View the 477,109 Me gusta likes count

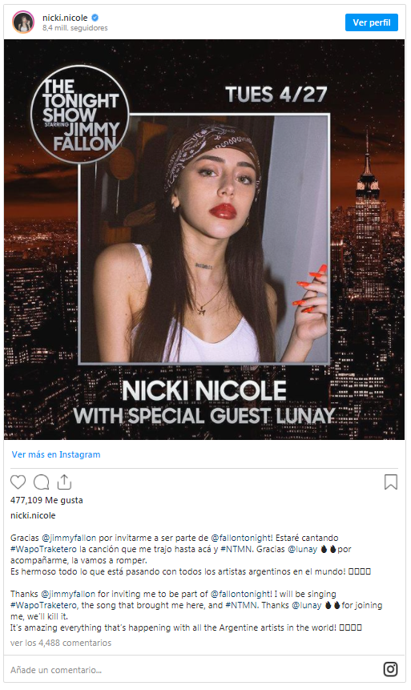click(46, 500)
